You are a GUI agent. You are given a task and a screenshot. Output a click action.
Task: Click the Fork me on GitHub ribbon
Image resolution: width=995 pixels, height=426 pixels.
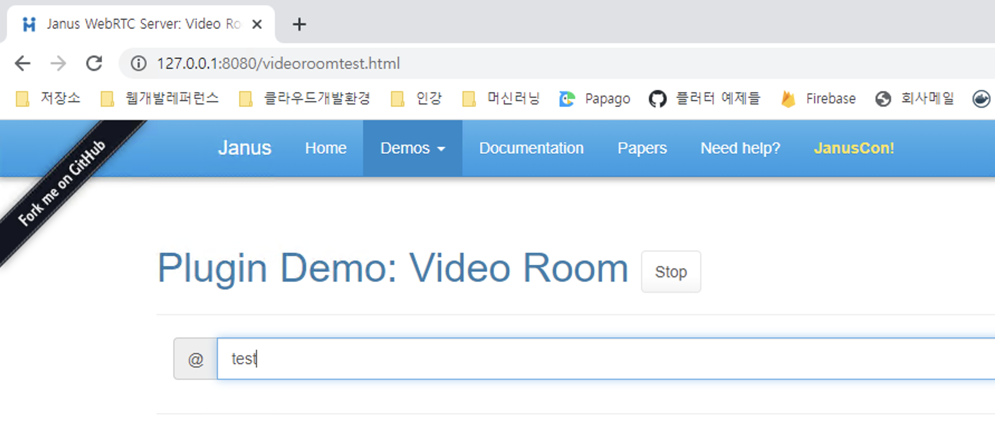pos(61,183)
